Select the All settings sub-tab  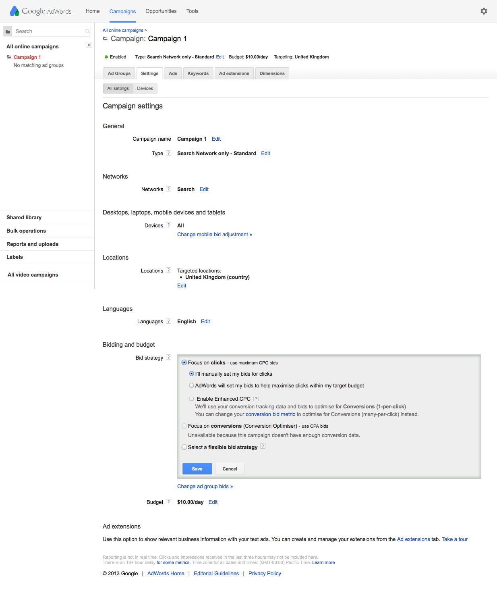tap(118, 88)
